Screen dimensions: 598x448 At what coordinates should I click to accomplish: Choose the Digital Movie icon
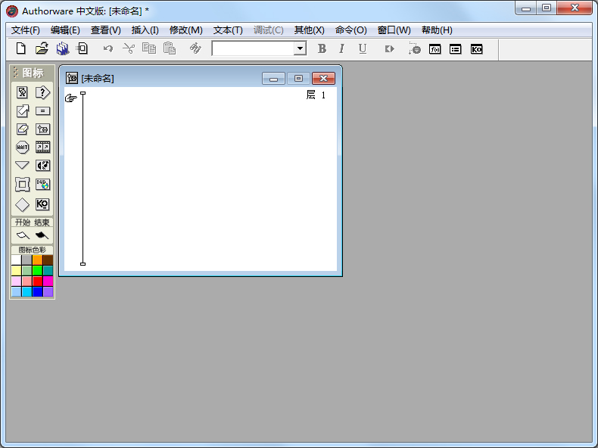coord(42,147)
